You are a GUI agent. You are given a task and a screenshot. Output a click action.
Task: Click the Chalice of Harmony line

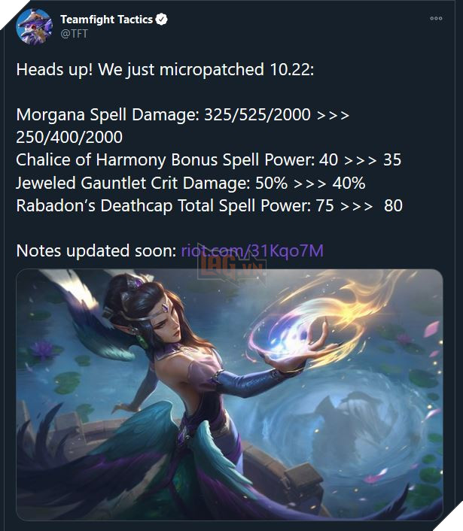(x=209, y=160)
